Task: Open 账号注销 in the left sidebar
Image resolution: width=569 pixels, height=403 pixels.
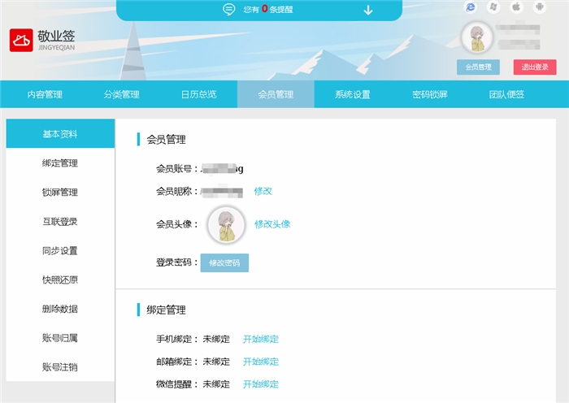Action: point(60,367)
